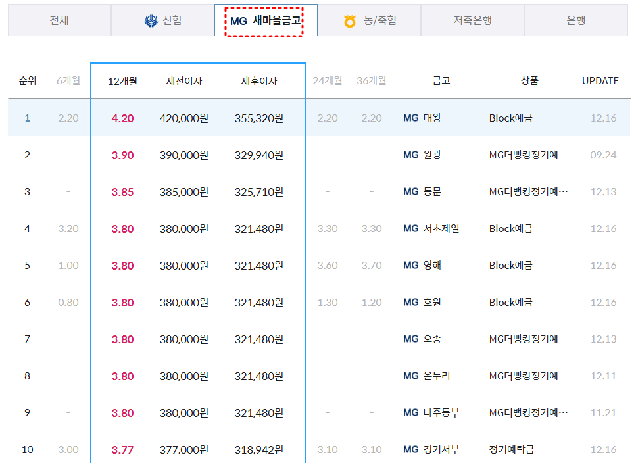
Task: Click the 390,000원 pre-tax interest
Action: coord(184,155)
